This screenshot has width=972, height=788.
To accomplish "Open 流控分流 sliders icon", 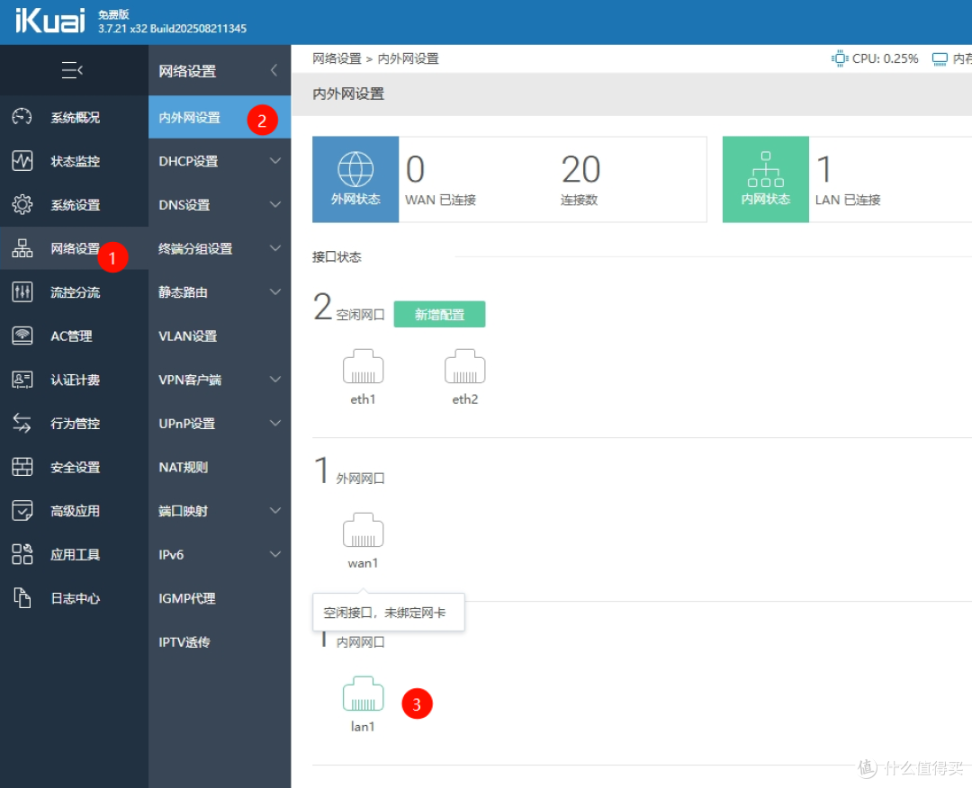I will (x=22, y=291).
